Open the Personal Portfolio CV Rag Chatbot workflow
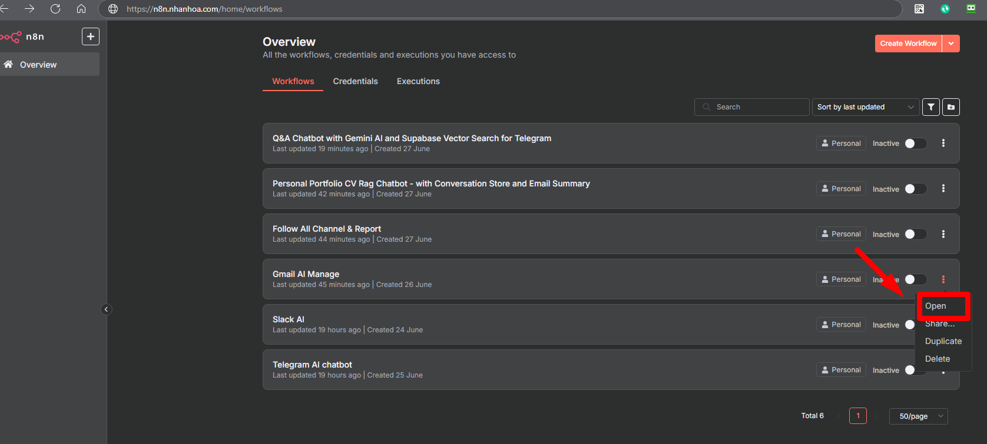The image size is (987, 444). tap(431, 183)
